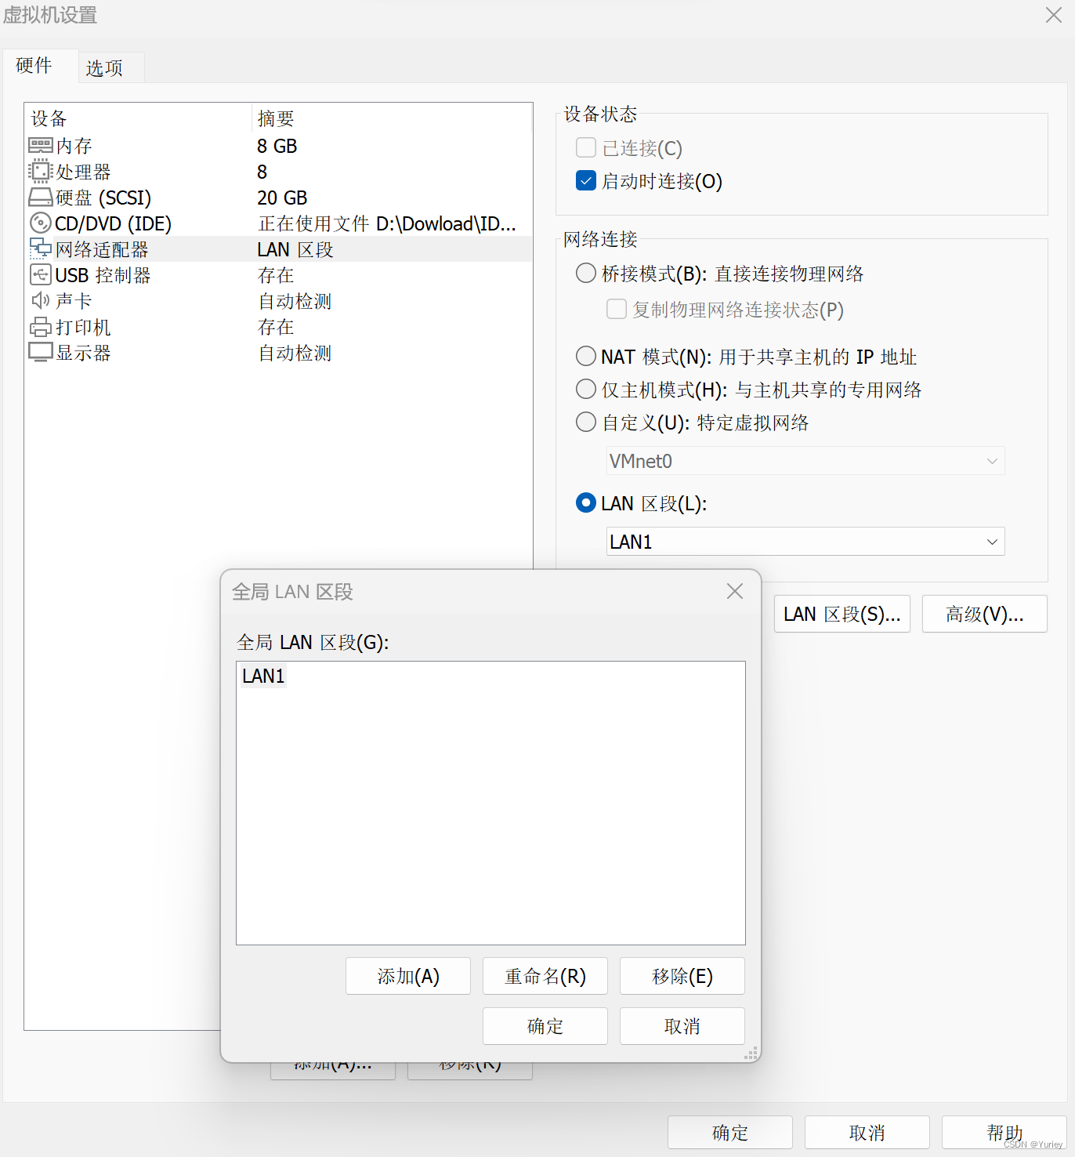Toggle 复制物理网络连接状态(P) checkbox
This screenshot has height=1157, width=1075.
pos(617,310)
